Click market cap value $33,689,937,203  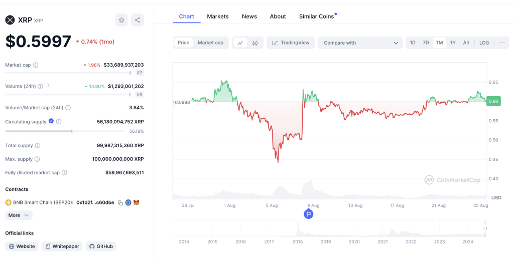coord(123,65)
